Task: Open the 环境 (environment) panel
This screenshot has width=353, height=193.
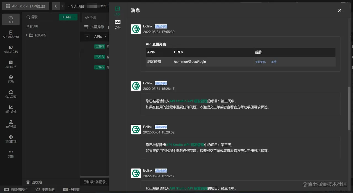Action: click(11, 79)
